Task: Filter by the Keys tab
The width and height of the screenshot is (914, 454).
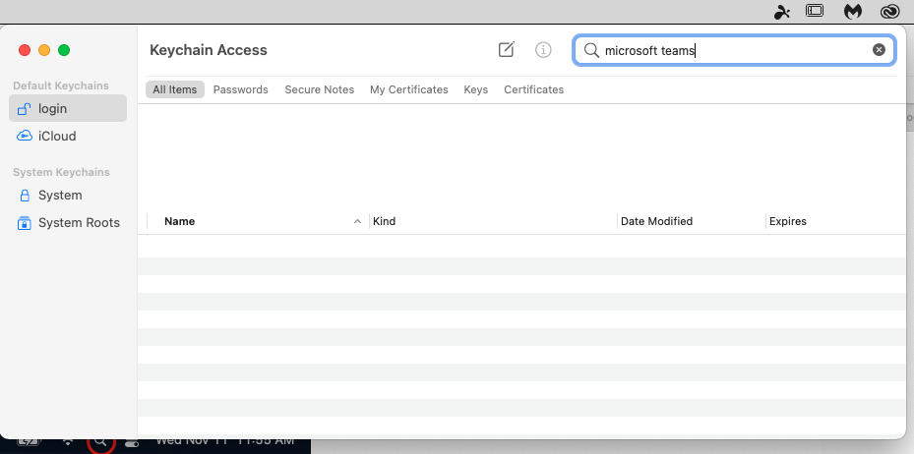Action: point(475,89)
